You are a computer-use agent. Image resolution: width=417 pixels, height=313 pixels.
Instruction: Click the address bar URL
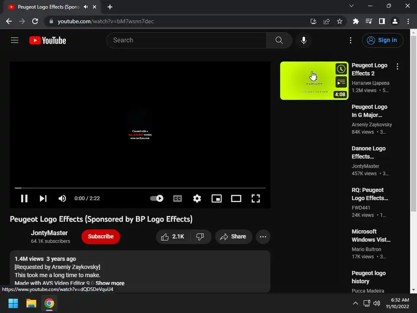click(x=105, y=21)
